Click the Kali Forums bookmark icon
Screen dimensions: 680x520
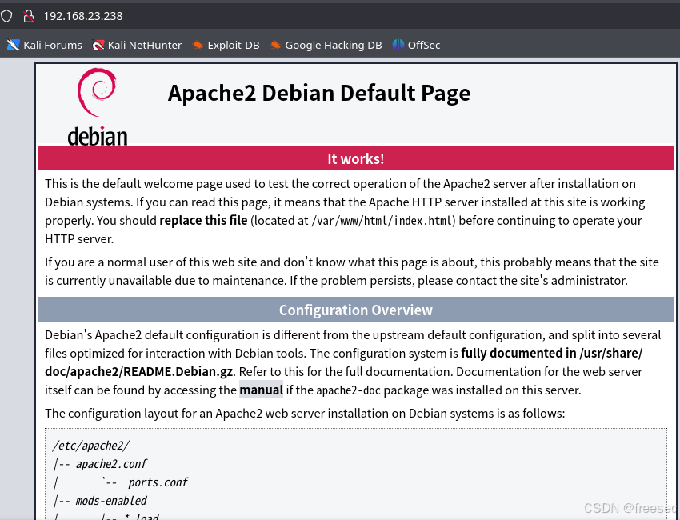[13, 45]
